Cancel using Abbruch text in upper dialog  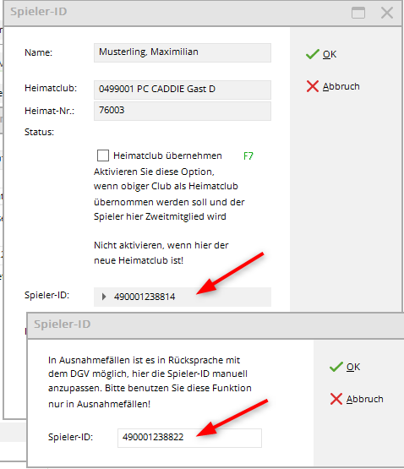tap(341, 86)
